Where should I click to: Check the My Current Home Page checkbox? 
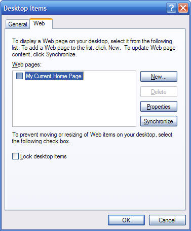point(19,76)
